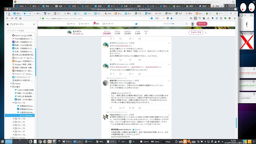Click the Japanese input あ tray icon
Screen dimensions: 256x144
click(x=185, y=142)
